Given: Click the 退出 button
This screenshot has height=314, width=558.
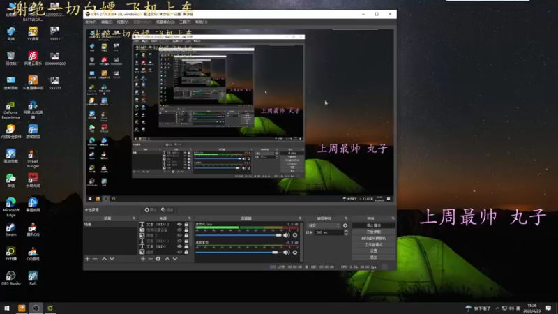Looking at the screenshot, I should pyautogui.click(x=374, y=257).
